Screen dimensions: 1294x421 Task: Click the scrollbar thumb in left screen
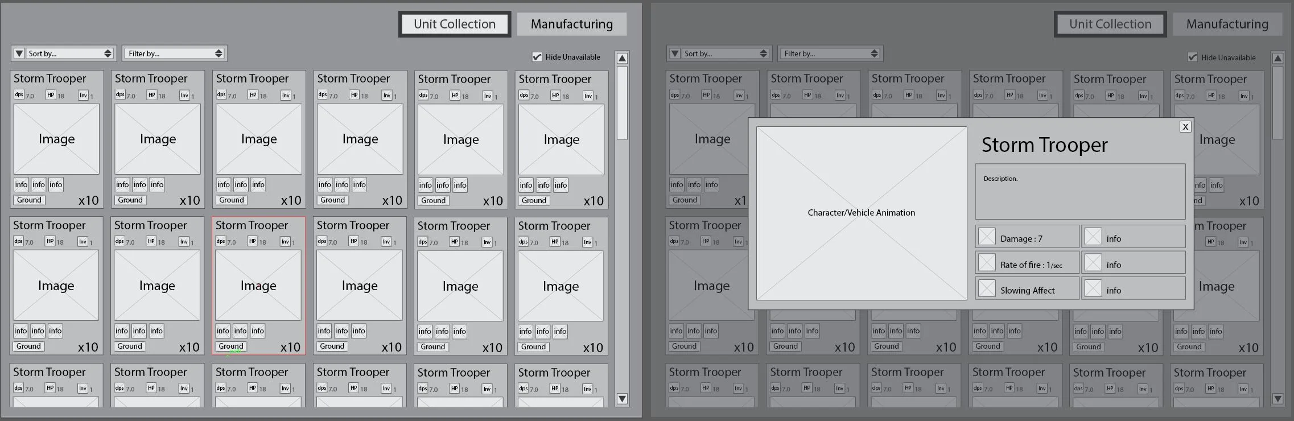pyautogui.click(x=623, y=103)
